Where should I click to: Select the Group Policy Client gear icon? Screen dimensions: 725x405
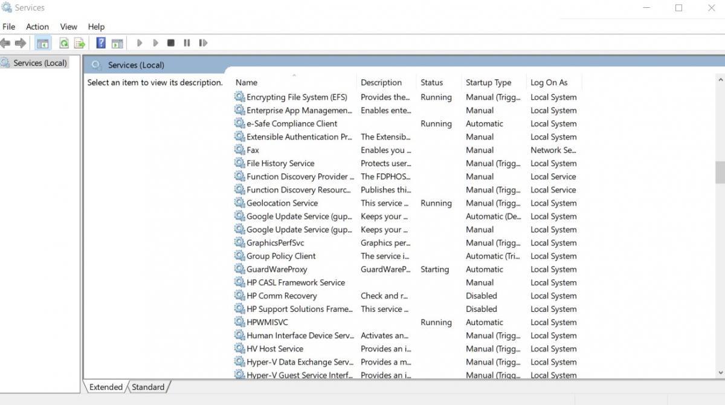pos(240,256)
